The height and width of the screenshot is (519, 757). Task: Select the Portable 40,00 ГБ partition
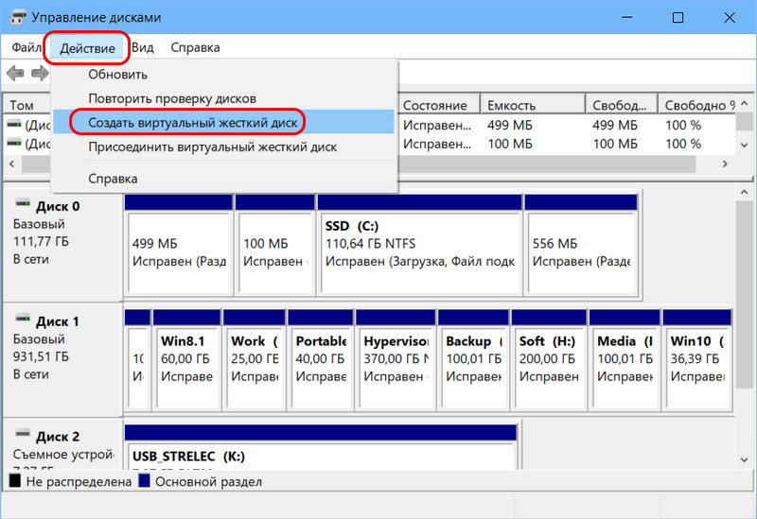[x=320, y=360]
